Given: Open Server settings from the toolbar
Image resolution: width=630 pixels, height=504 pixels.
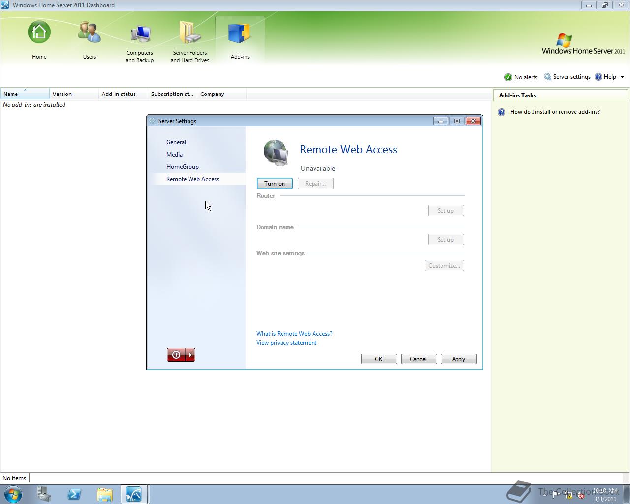Looking at the screenshot, I should pyautogui.click(x=567, y=77).
